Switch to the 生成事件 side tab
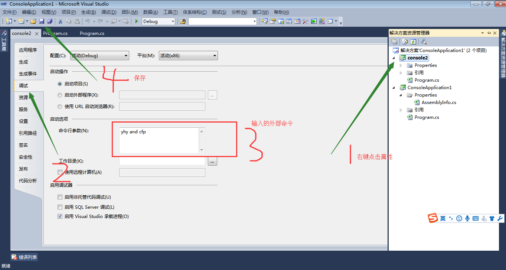 pos(28,74)
